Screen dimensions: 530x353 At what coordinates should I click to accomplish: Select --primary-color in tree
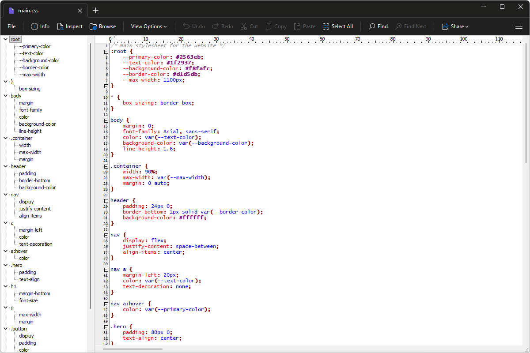click(x=35, y=46)
